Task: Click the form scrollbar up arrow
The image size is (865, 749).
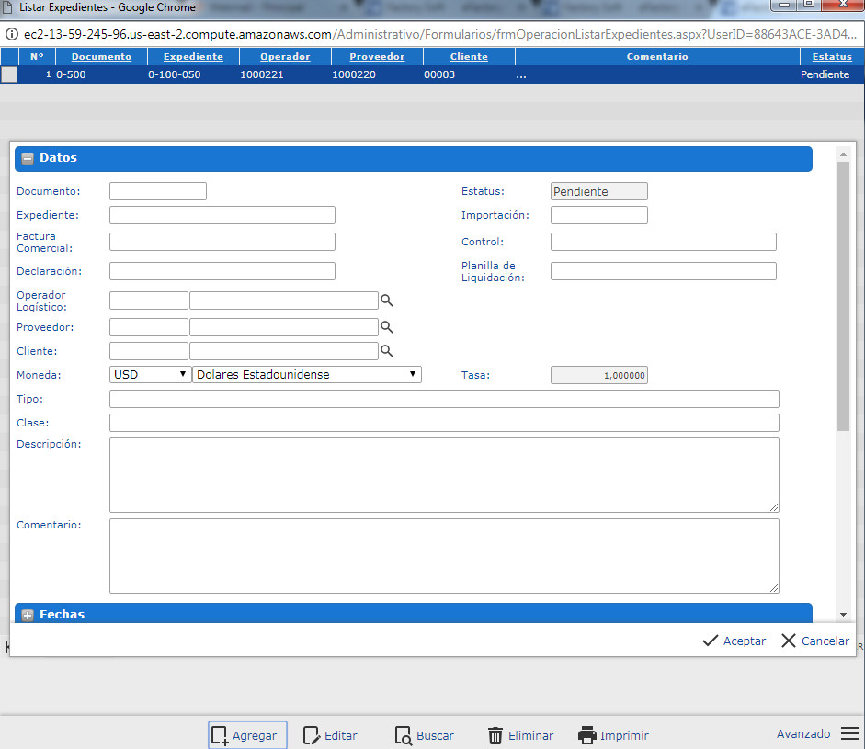Action: [x=843, y=155]
